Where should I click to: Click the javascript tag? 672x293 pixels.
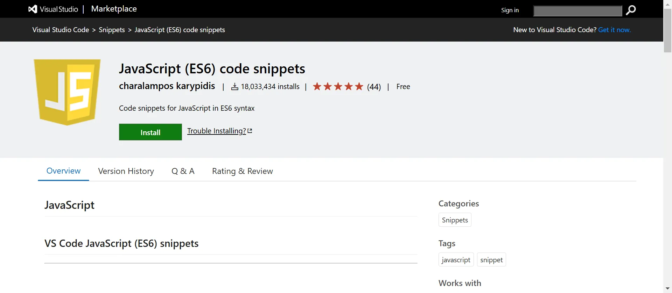[x=456, y=260]
